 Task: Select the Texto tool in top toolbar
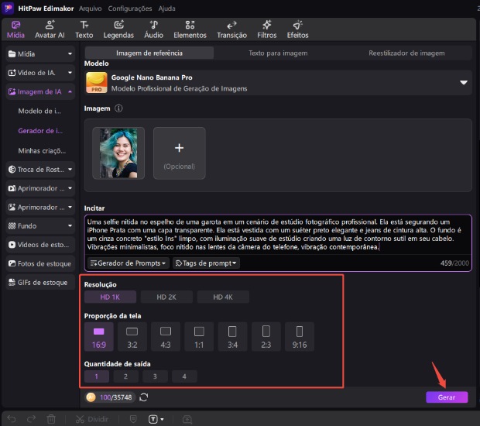pos(84,29)
